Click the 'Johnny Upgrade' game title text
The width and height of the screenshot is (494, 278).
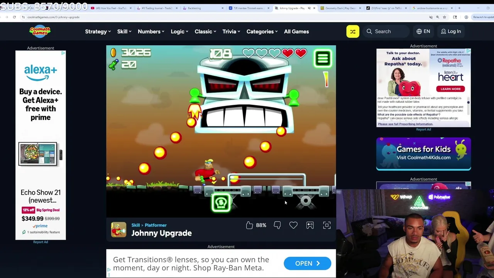[161, 233]
